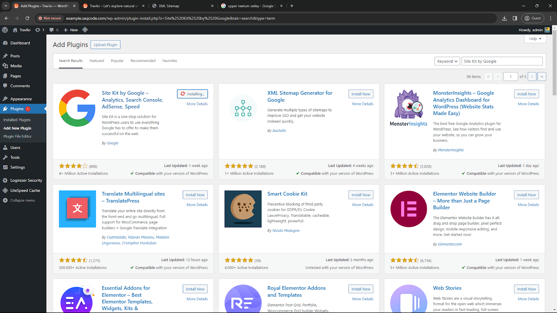The image size is (557, 313).
Task: Open the Auctollo author link
Action: (279, 131)
